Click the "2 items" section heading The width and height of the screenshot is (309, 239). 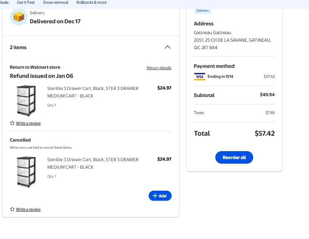pyautogui.click(x=18, y=47)
